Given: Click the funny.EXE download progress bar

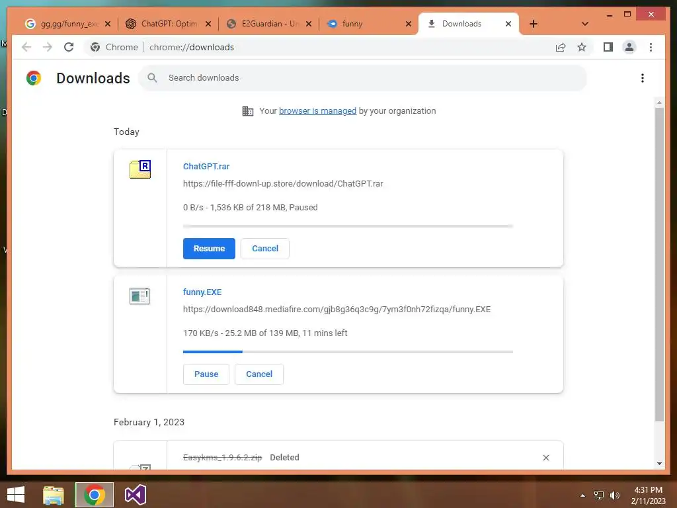Looking at the screenshot, I should (348, 352).
